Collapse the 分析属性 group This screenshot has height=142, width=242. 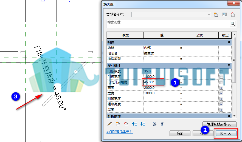click(229, 116)
